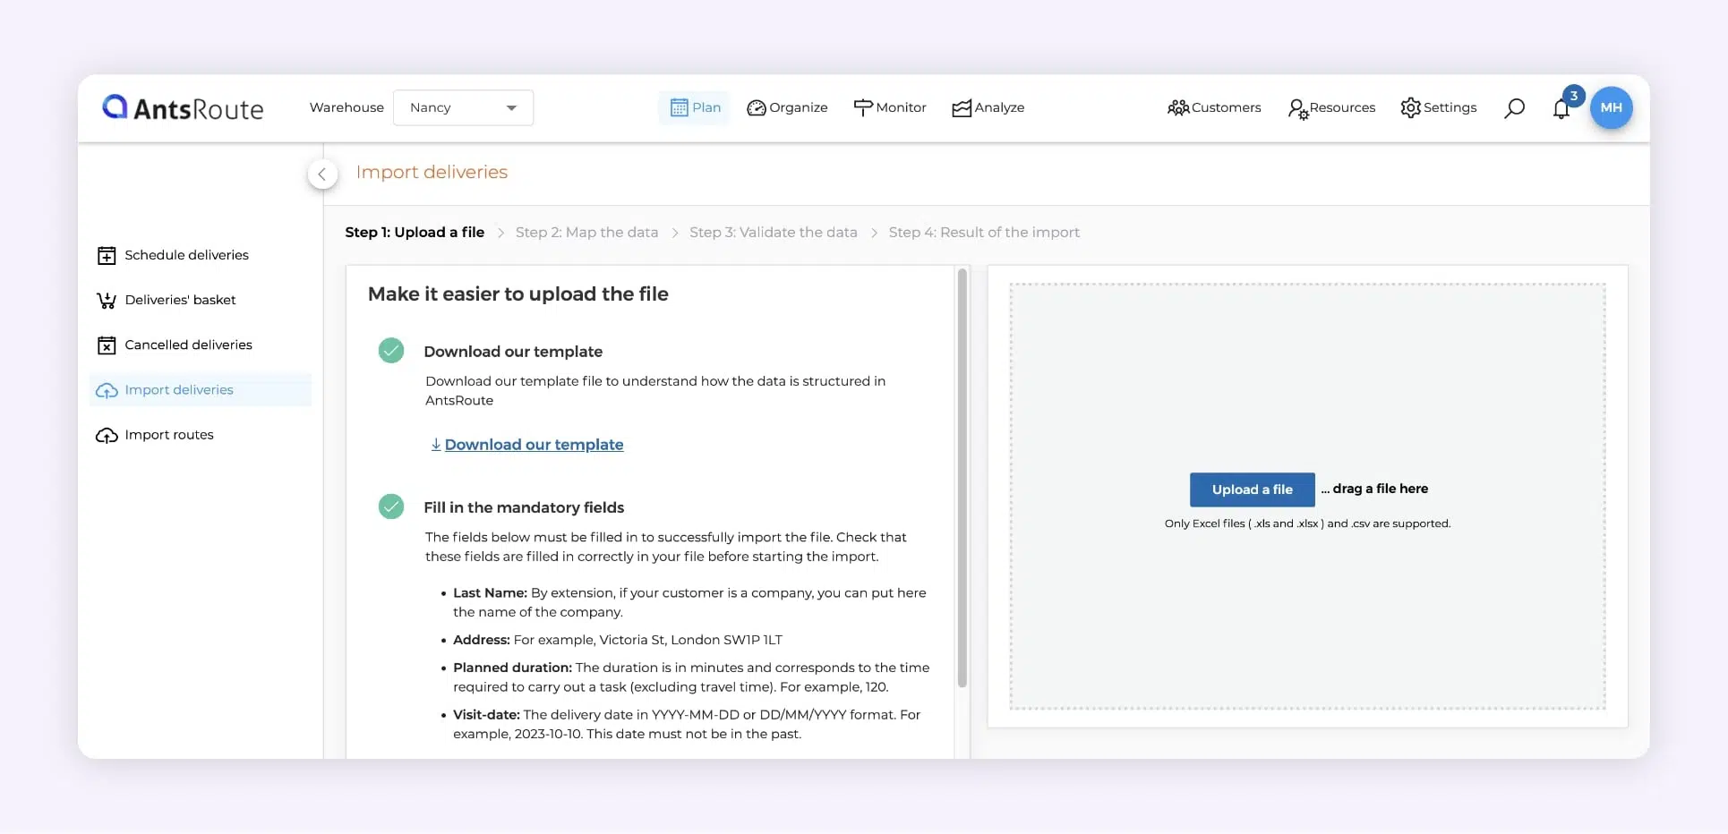Open the Nancy warehouse dropdown
This screenshot has height=834, width=1728.
[x=463, y=107]
